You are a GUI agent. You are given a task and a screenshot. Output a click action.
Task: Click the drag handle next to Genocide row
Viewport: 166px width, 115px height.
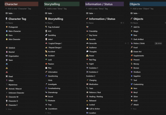128,44
